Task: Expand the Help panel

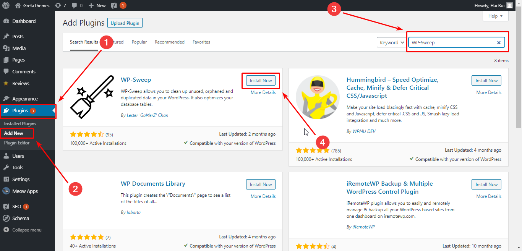Action: click(495, 16)
